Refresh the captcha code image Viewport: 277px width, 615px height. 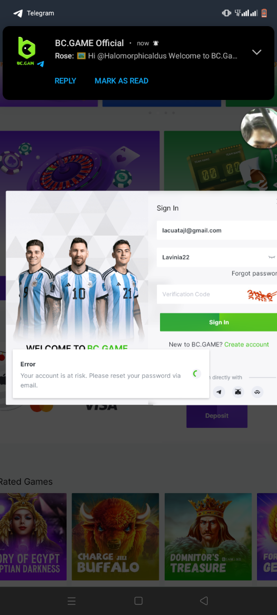(x=262, y=295)
